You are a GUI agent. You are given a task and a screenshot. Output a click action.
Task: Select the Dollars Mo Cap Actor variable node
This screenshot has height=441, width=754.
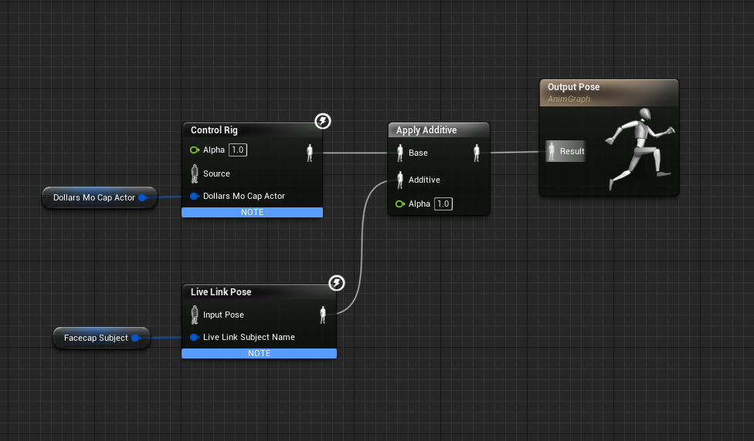93,197
